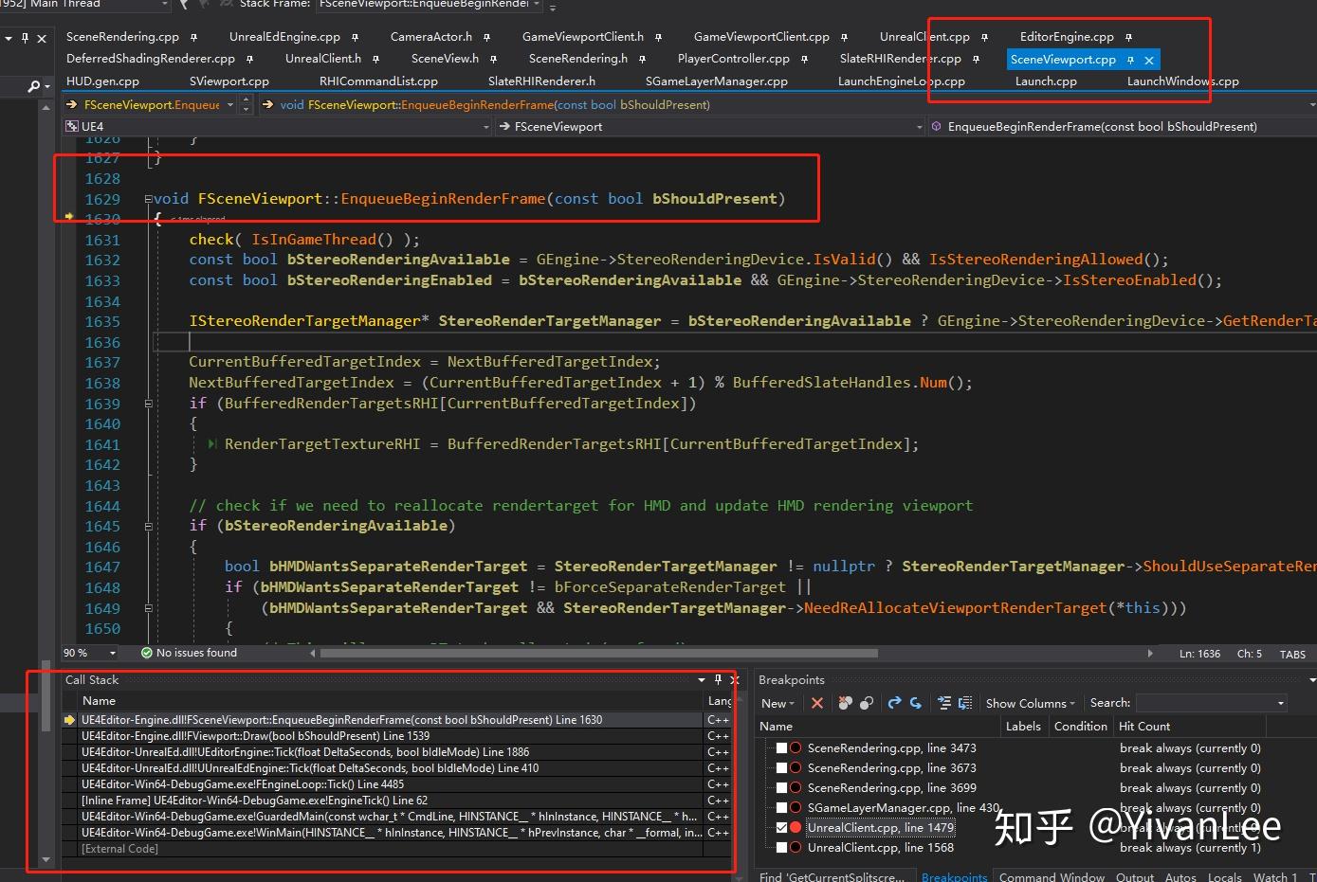
Task: Click pin icon on EditorEngine.cpp tab
Action: [1128, 37]
